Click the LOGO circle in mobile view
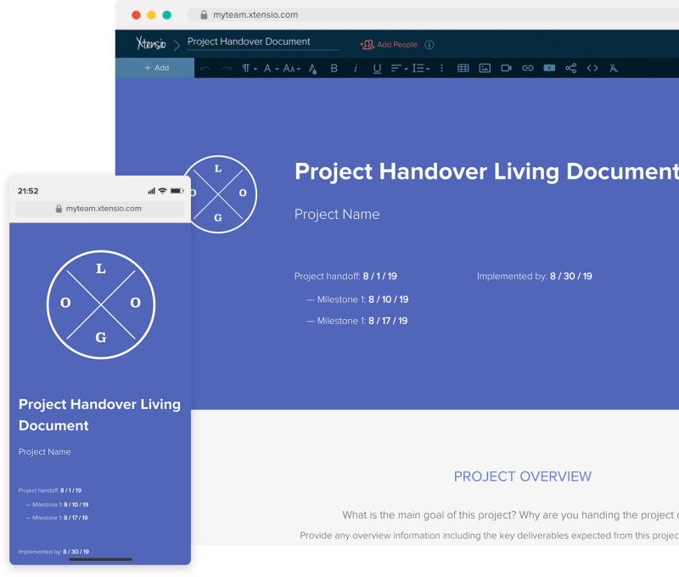Viewport: 679px width, 577px height. click(101, 305)
